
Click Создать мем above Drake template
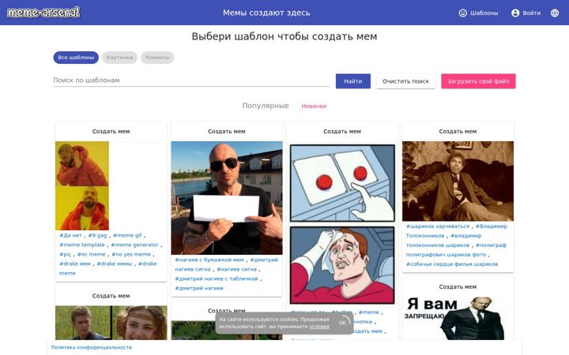coord(111,132)
